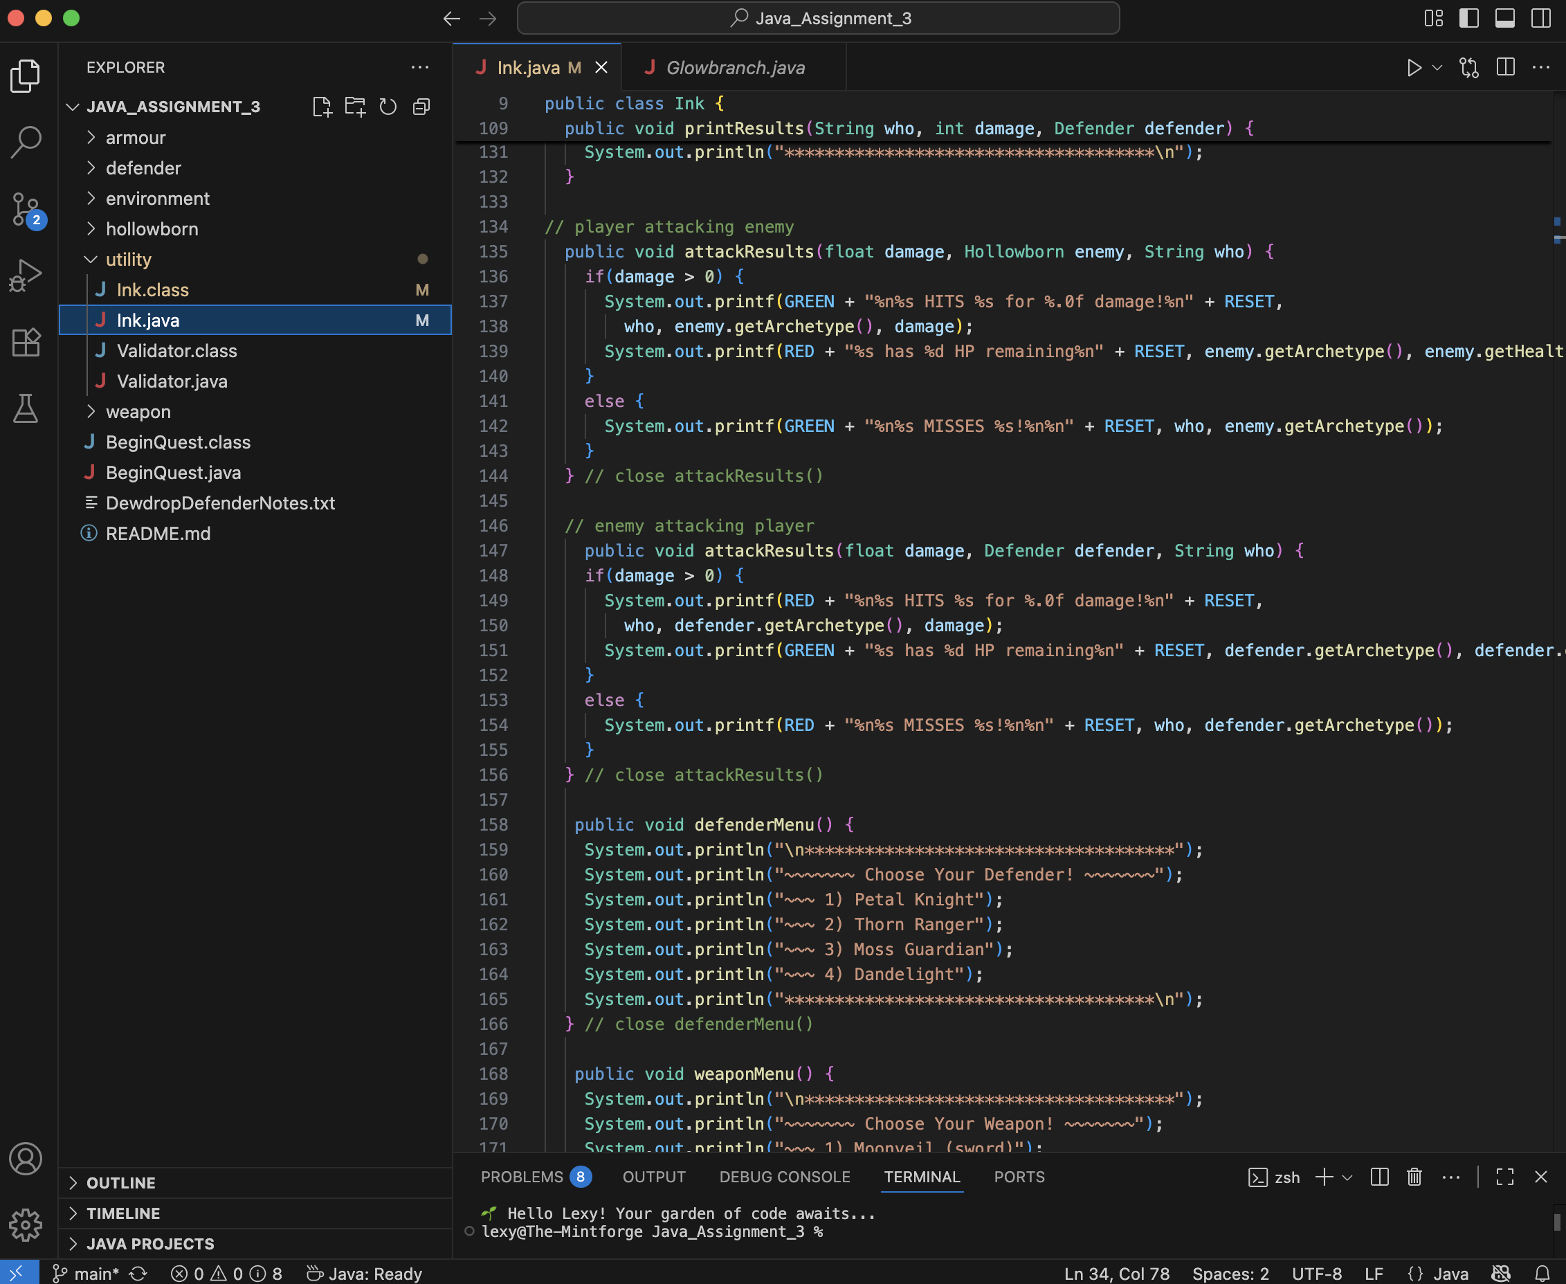This screenshot has width=1566, height=1284.
Task: Open the Search view
Action: pos(26,141)
